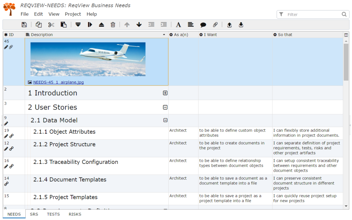The height and width of the screenshot is (220, 352).
Task: Click the paperclip icon in row 45
Action: [x=11, y=47]
